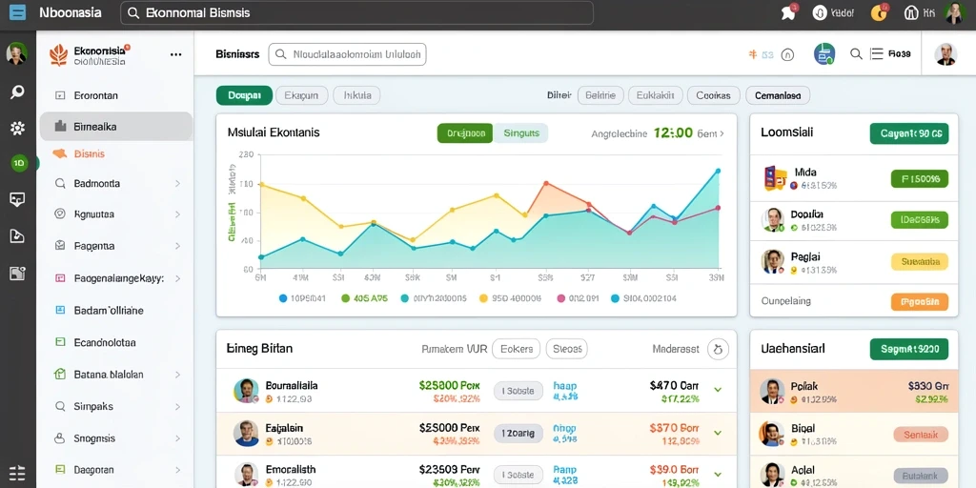This screenshot has width=976, height=488.
Task: Expand the Bournallaila row green chevron
Action: tap(718, 390)
